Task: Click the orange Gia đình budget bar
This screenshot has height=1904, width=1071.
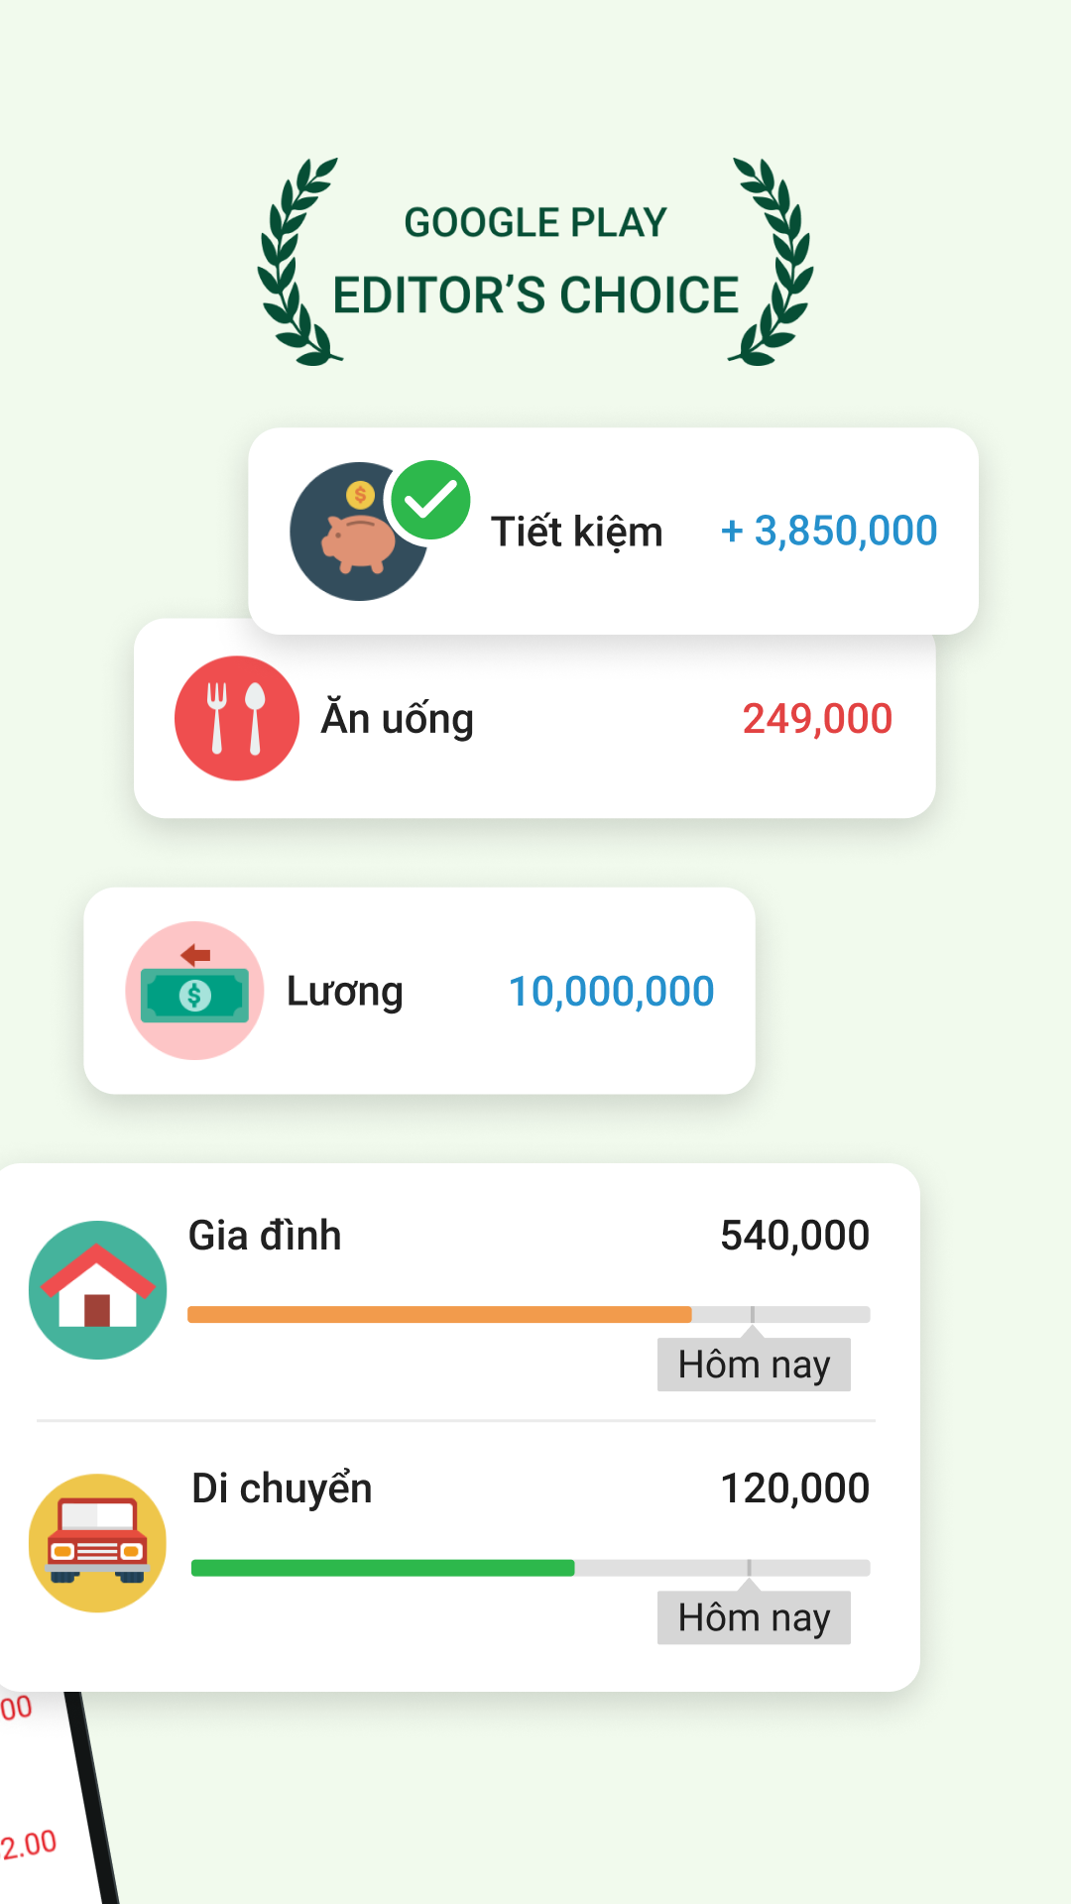Action: pyautogui.click(x=439, y=1315)
